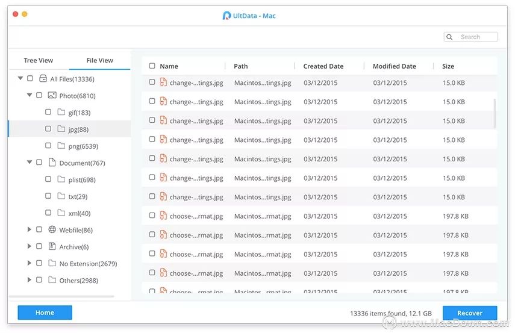Click the Recover button
The width and height of the screenshot is (515, 333).
point(470,313)
